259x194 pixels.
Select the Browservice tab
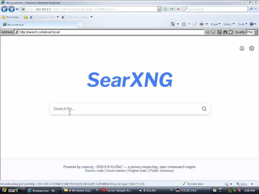(x=39, y=25)
